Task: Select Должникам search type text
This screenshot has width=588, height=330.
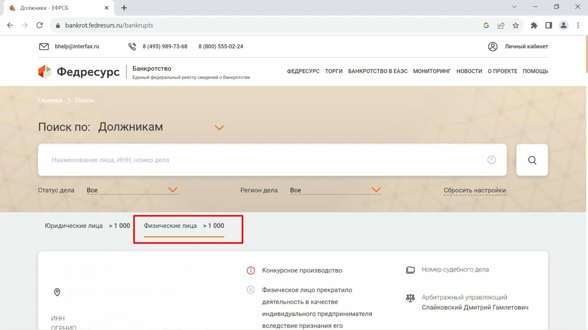Action: [x=130, y=127]
